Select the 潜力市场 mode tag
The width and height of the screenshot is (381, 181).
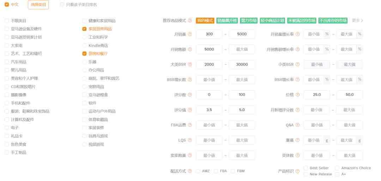point(249,21)
